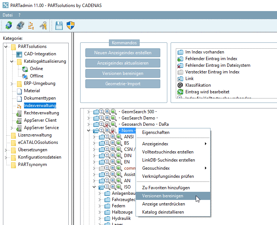Click Neuen Anzeigeindex erstellen button
The height and width of the screenshot is (225, 277).
point(123,53)
